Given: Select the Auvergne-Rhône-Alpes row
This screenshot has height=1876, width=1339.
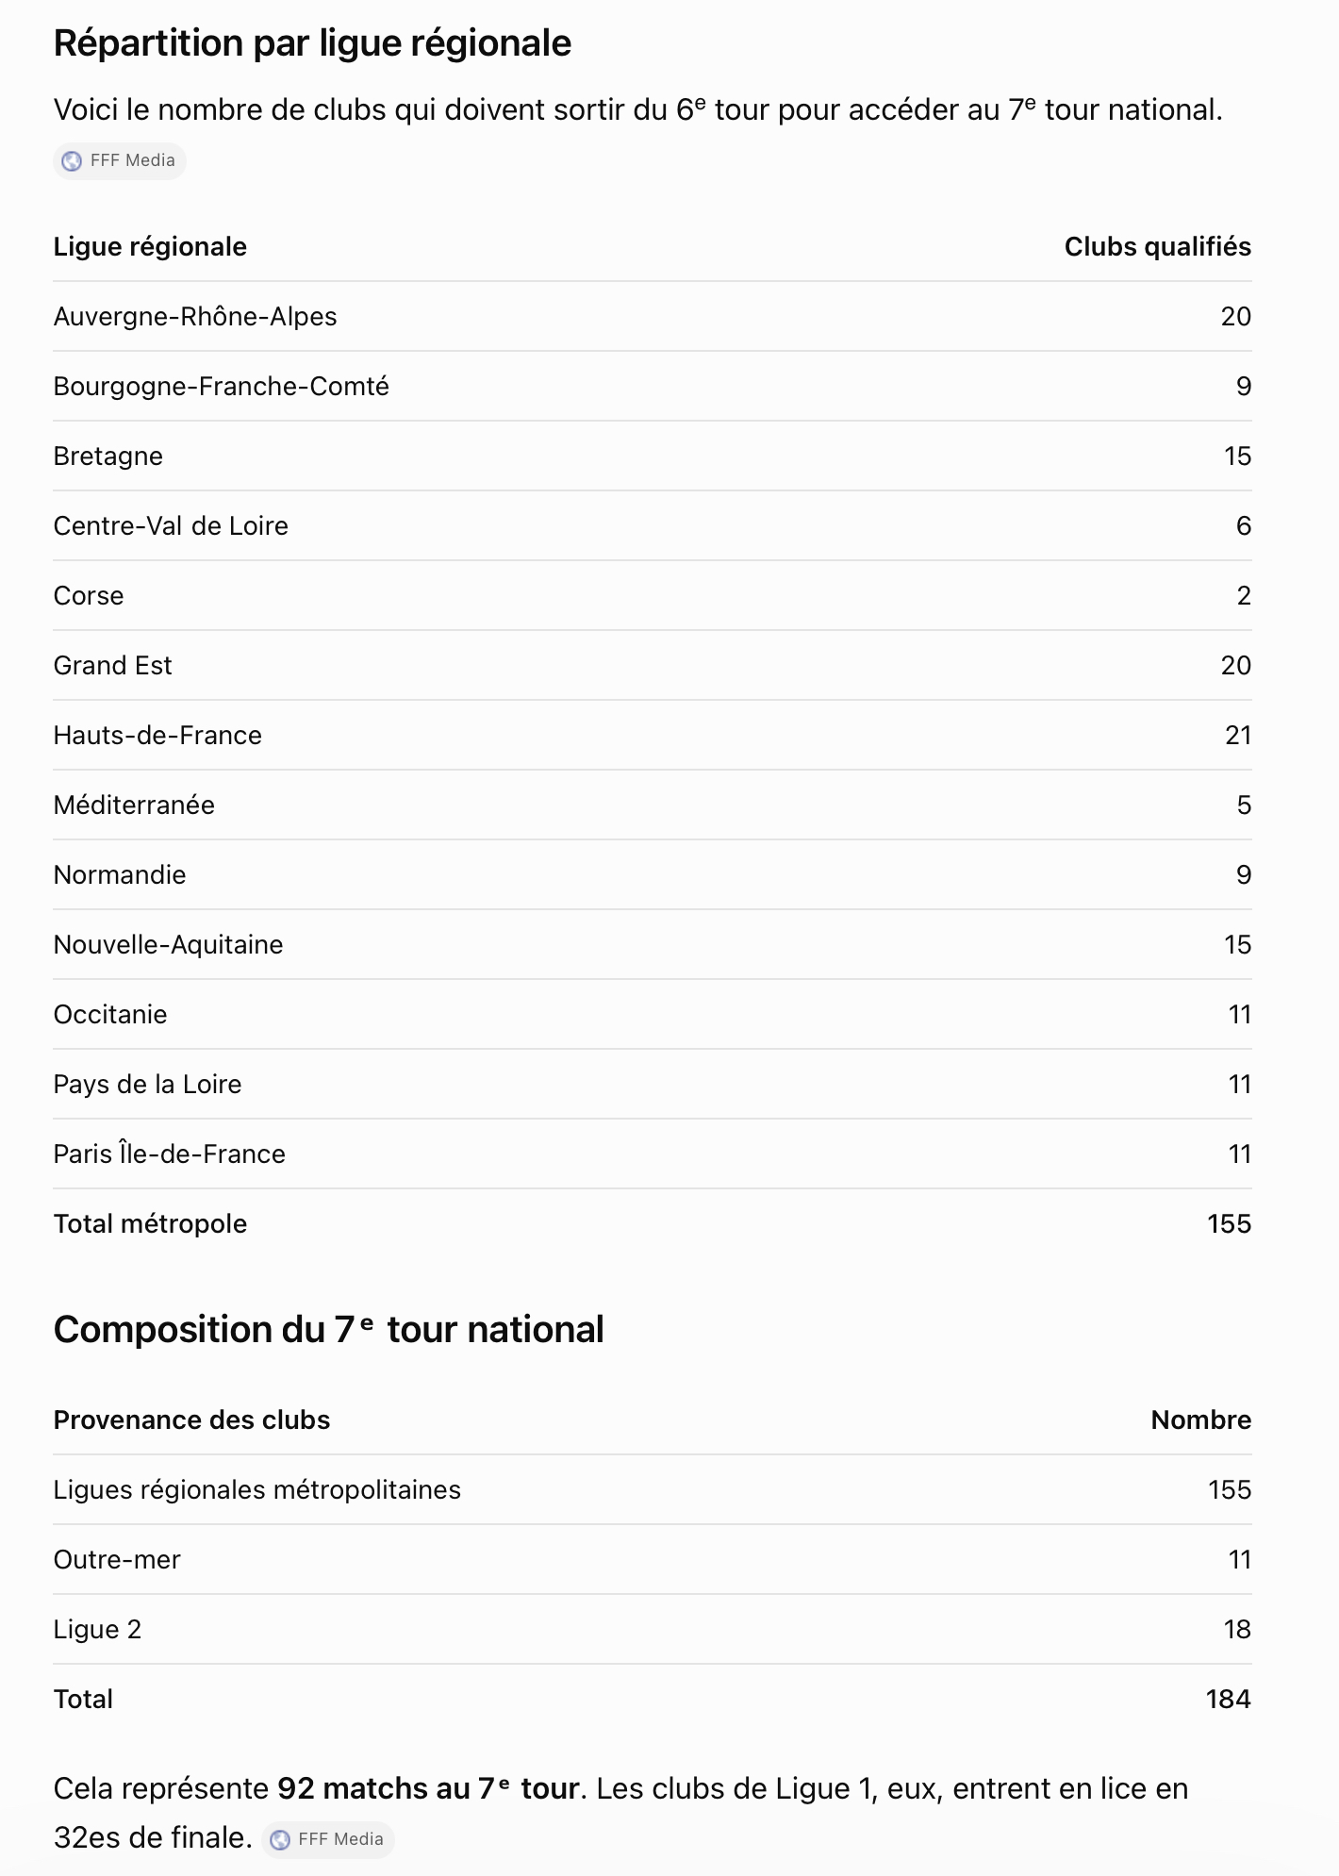Looking at the screenshot, I should 653,317.
